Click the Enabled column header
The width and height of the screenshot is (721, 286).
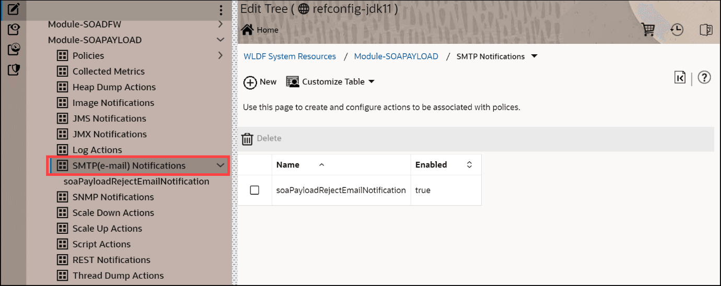click(x=431, y=164)
